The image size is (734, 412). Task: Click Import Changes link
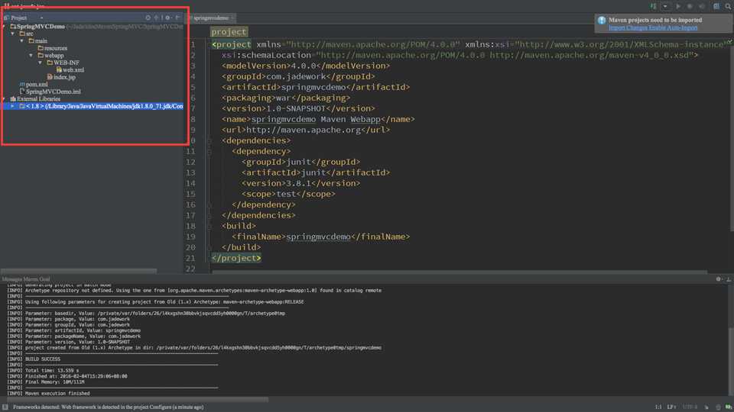[x=628, y=28]
